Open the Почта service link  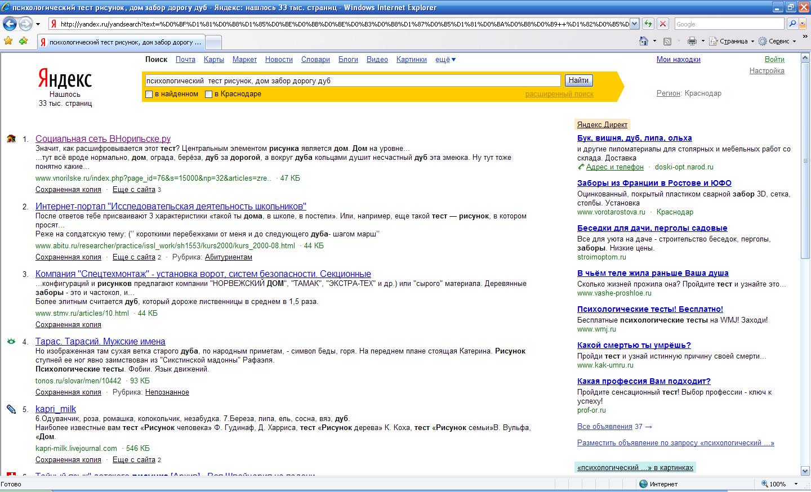click(185, 59)
